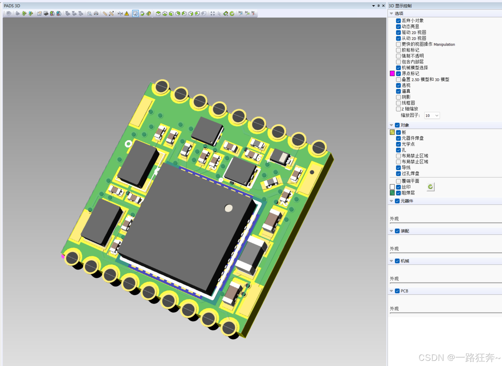Uncheck the 丢弃小对象 checkbox

(x=398, y=21)
